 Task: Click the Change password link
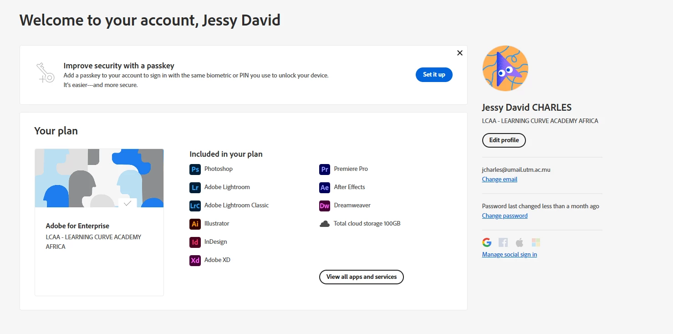coord(505,216)
